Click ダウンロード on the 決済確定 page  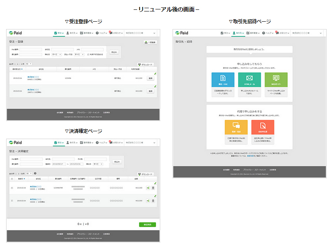[x=145, y=174]
